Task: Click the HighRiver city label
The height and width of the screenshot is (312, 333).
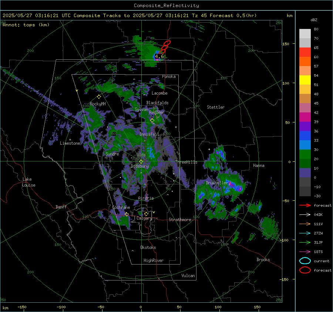Action: coord(154,260)
